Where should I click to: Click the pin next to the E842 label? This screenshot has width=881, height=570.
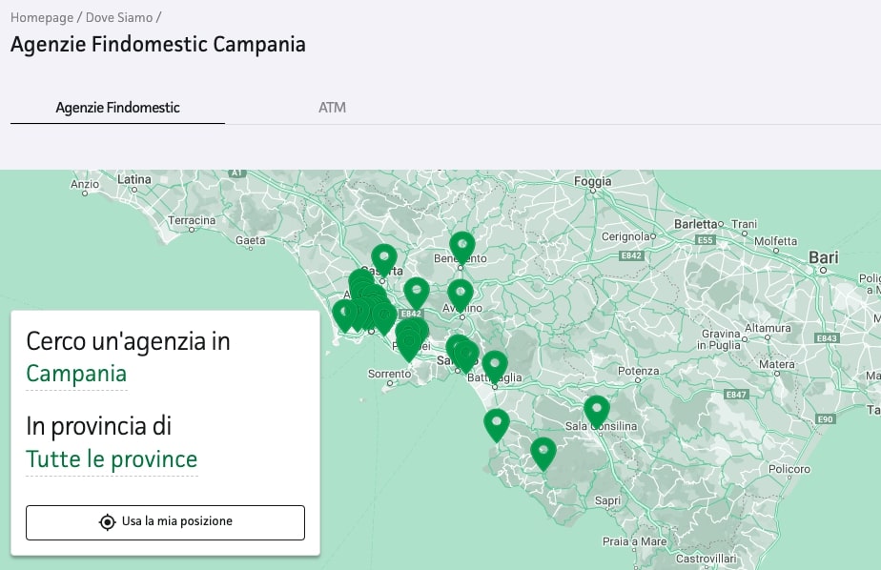[418, 291]
